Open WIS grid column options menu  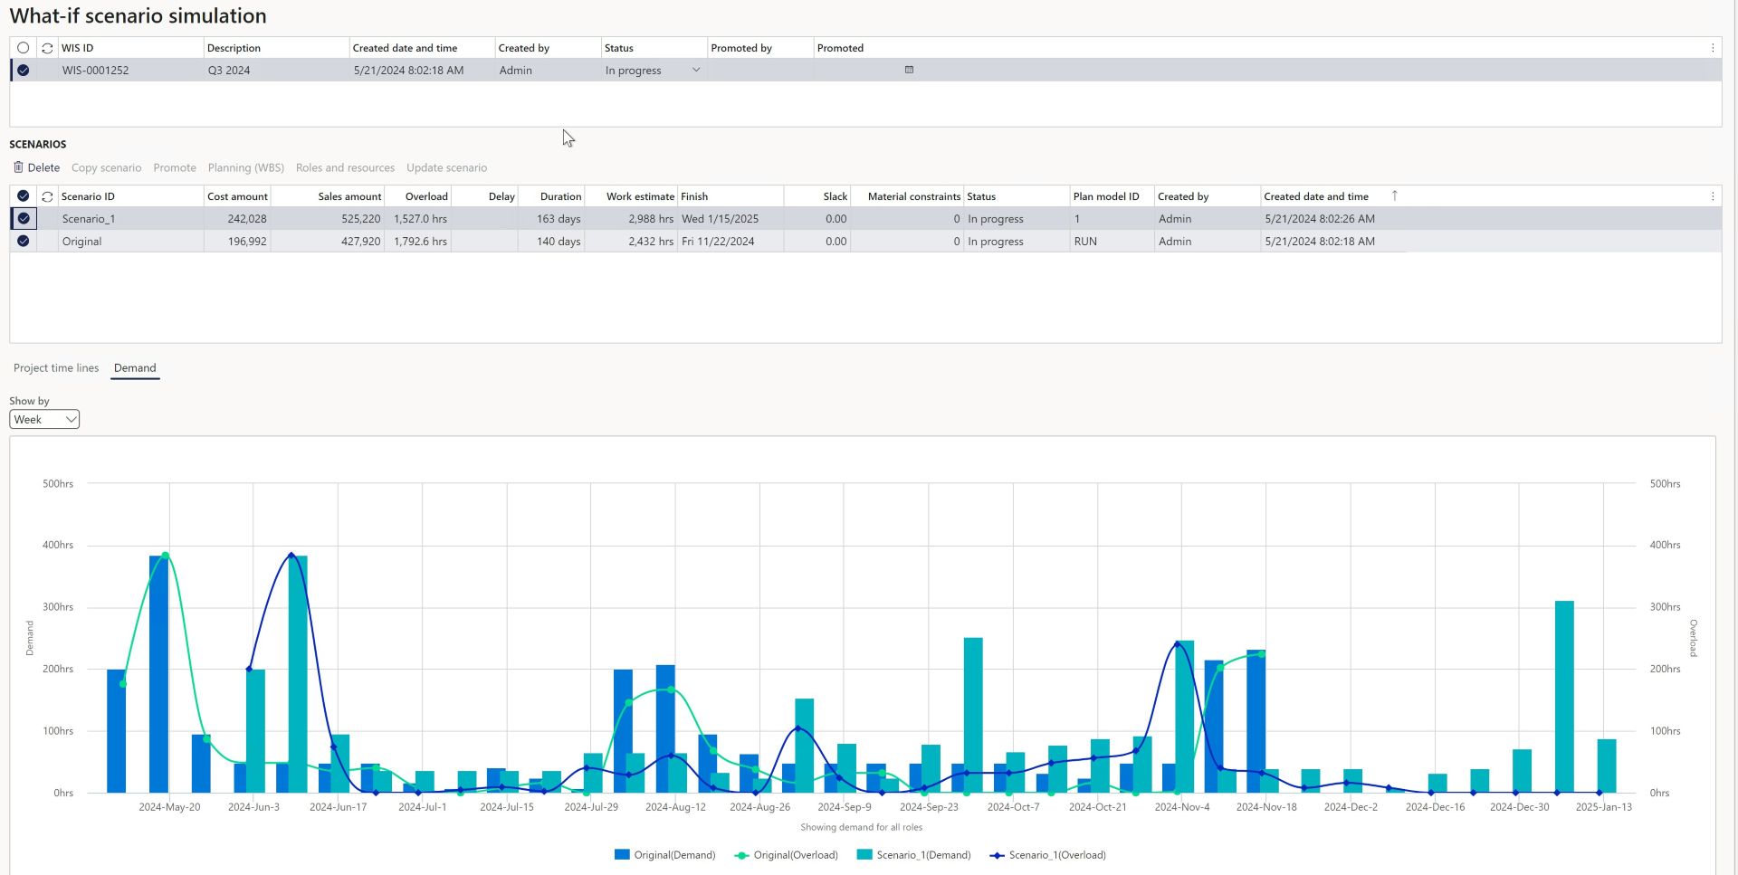[x=1712, y=48]
